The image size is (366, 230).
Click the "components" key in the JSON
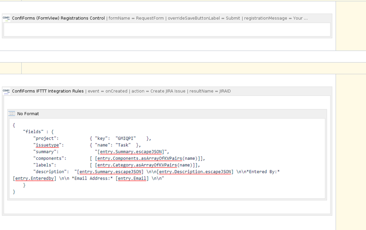coord(50,158)
